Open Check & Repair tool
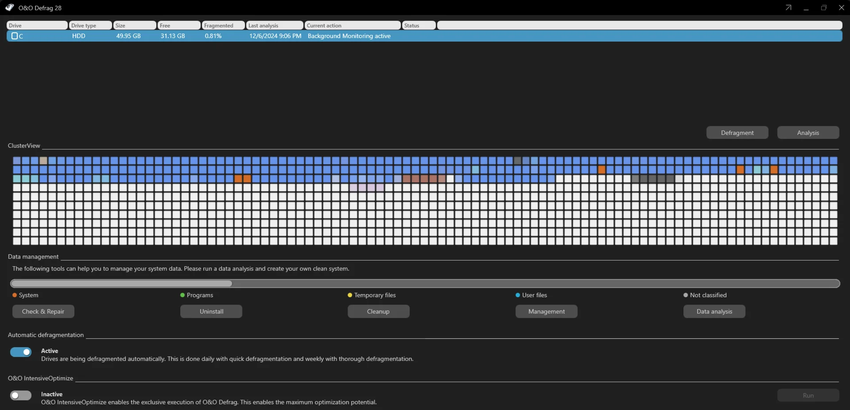The width and height of the screenshot is (850, 410). tap(43, 311)
